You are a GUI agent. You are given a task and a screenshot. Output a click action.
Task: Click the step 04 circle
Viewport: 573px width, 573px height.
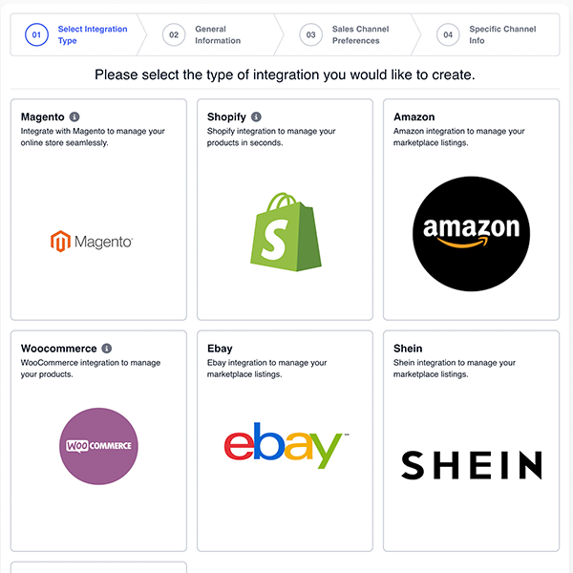447,35
